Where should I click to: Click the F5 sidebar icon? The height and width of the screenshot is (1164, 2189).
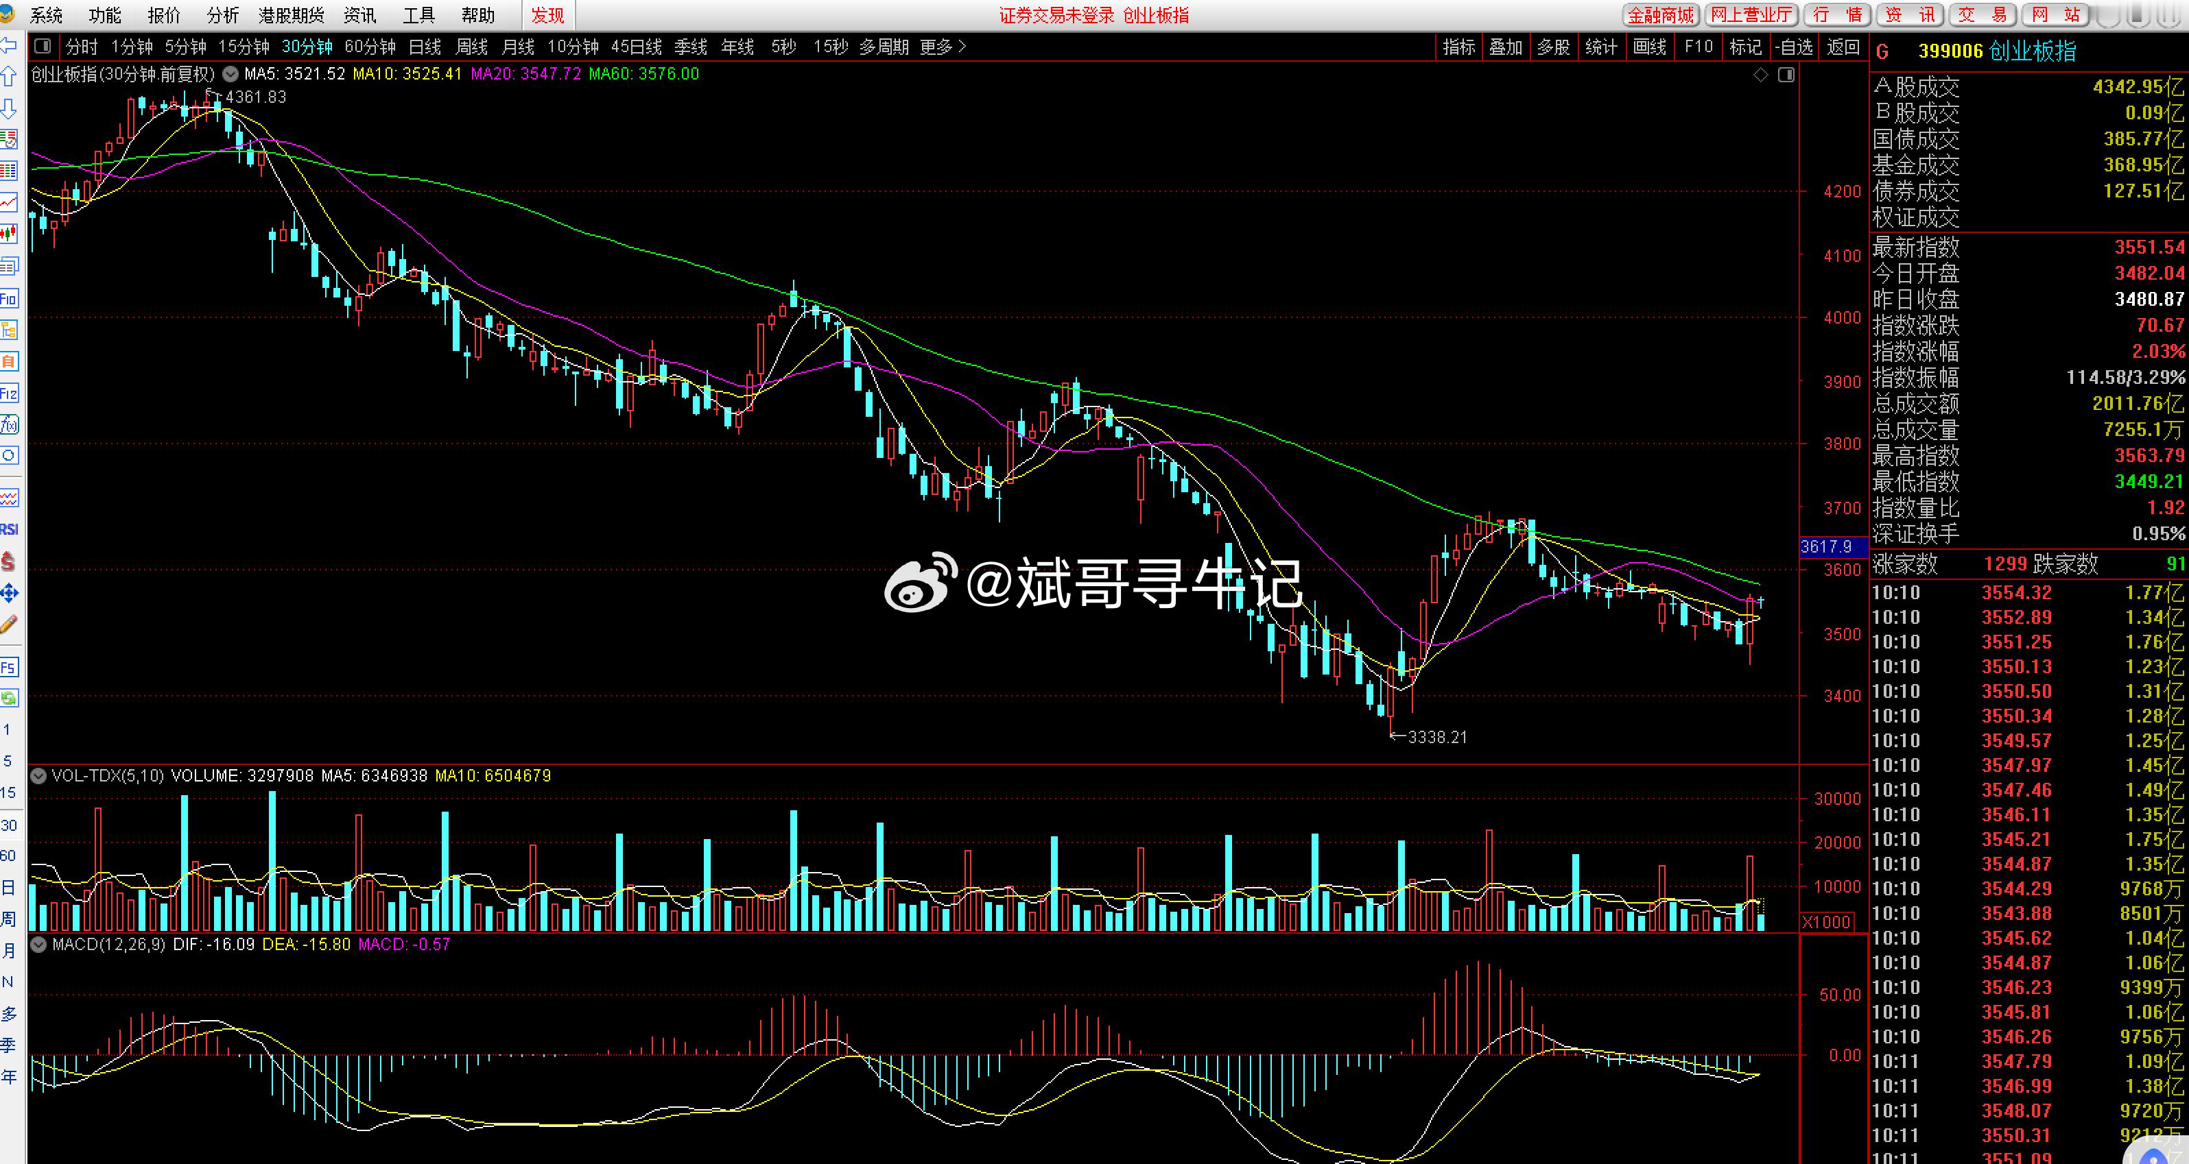click(x=8, y=667)
